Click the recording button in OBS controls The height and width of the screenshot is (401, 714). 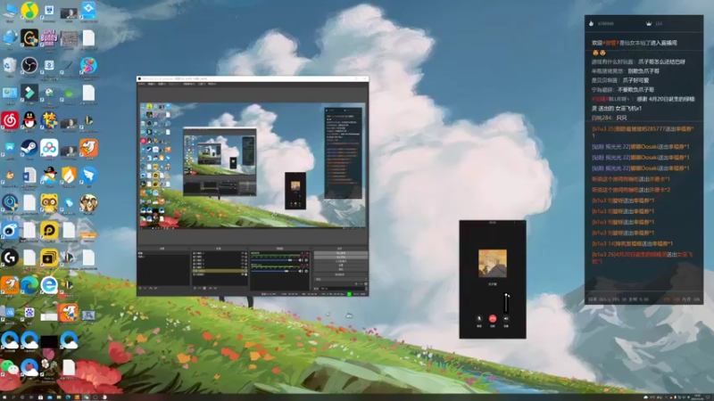pos(341,257)
